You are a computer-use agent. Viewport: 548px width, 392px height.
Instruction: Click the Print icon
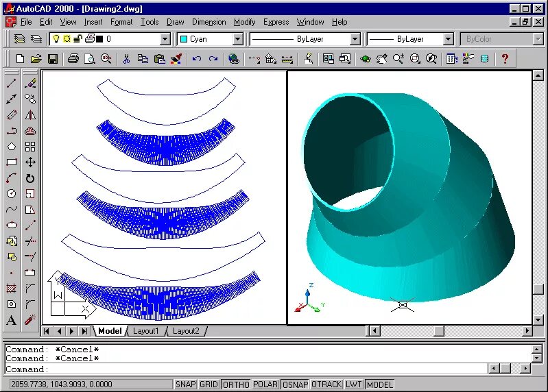[x=73, y=59]
